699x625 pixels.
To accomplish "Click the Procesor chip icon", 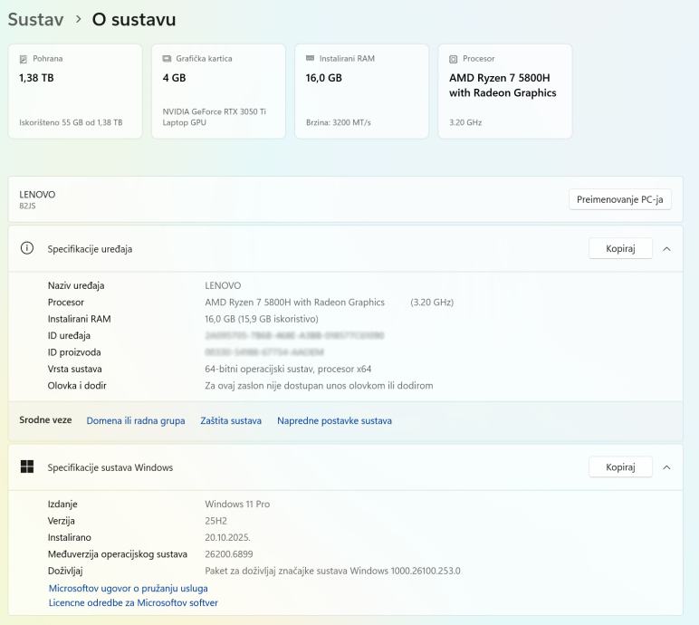I will point(454,59).
